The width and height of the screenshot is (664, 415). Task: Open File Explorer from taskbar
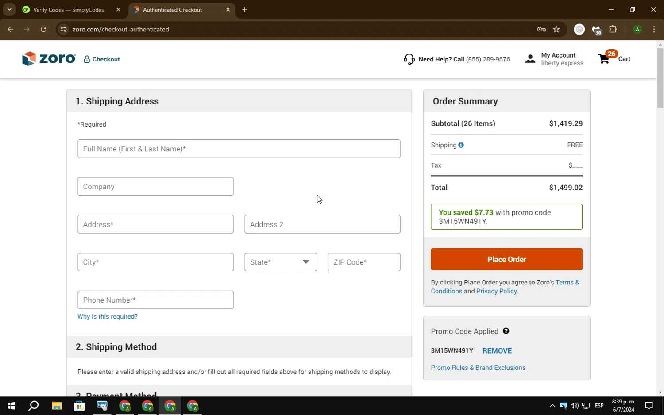tap(57, 406)
